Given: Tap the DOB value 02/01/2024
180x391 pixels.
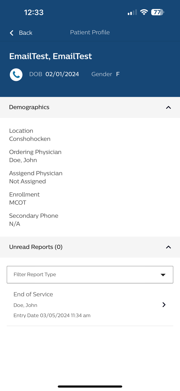Looking at the screenshot, I should click(x=62, y=74).
